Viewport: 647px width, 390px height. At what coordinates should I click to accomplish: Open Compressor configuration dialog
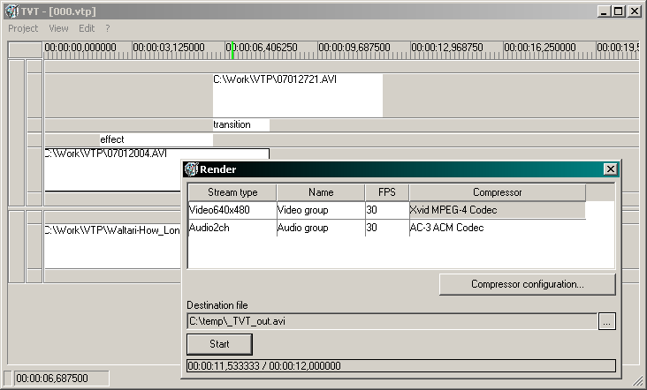(528, 284)
